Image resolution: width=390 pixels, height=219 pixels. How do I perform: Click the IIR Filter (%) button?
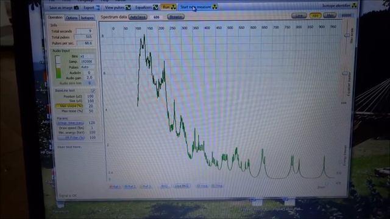pyautogui.click(x=71, y=137)
